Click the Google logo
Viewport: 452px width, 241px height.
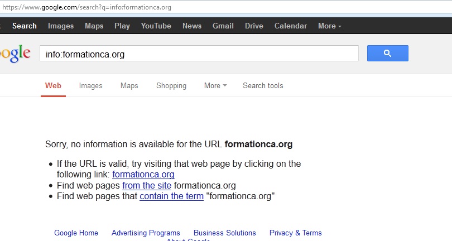15,54
